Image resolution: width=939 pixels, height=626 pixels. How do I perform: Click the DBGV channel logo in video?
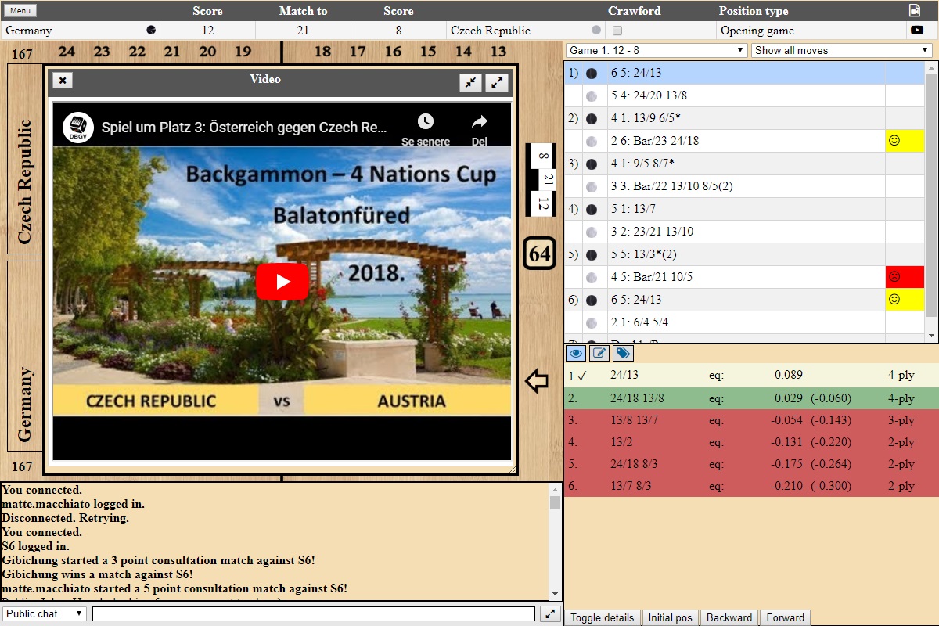pyautogui.click(x=78, y=126)
